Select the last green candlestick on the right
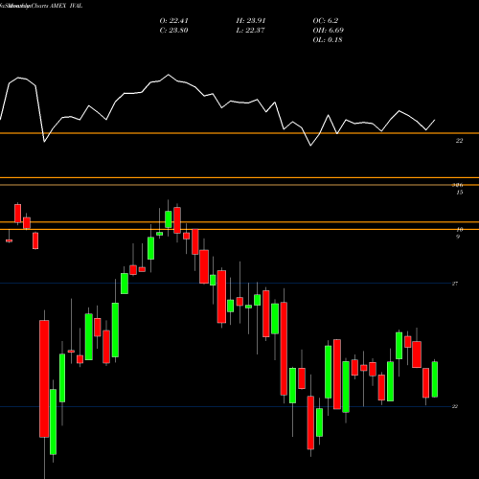This screenshot has width=479, height=479. click(x=435, y=379)
